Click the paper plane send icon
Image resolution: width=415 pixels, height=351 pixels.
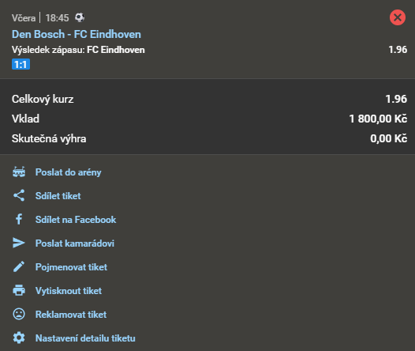click(19, 243)
